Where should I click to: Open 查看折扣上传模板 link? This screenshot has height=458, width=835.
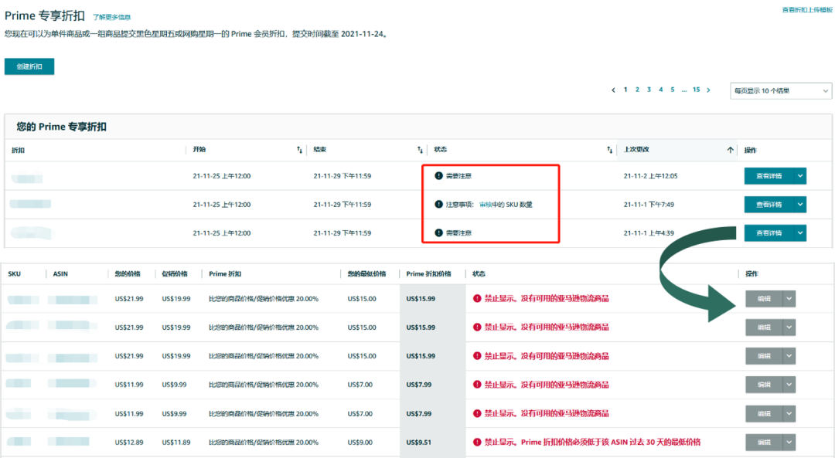point(807,10)
